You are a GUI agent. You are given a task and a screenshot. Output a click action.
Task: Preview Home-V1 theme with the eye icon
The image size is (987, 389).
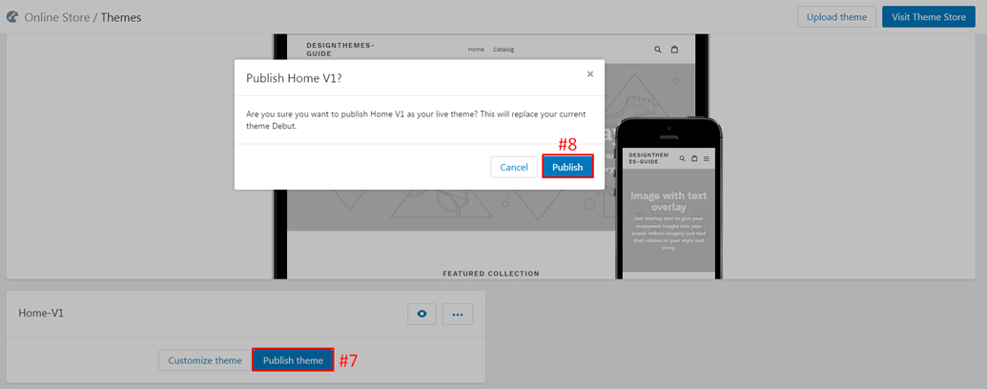(x=422, y=315)
